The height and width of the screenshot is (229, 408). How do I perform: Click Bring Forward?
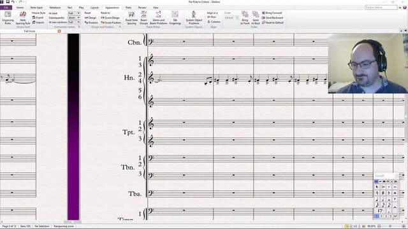pos(272,13)
